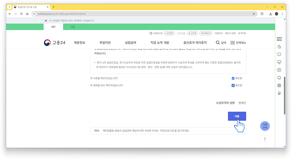Open the smiley face icon in Quick Menu
292x159 pixels.
279,78
